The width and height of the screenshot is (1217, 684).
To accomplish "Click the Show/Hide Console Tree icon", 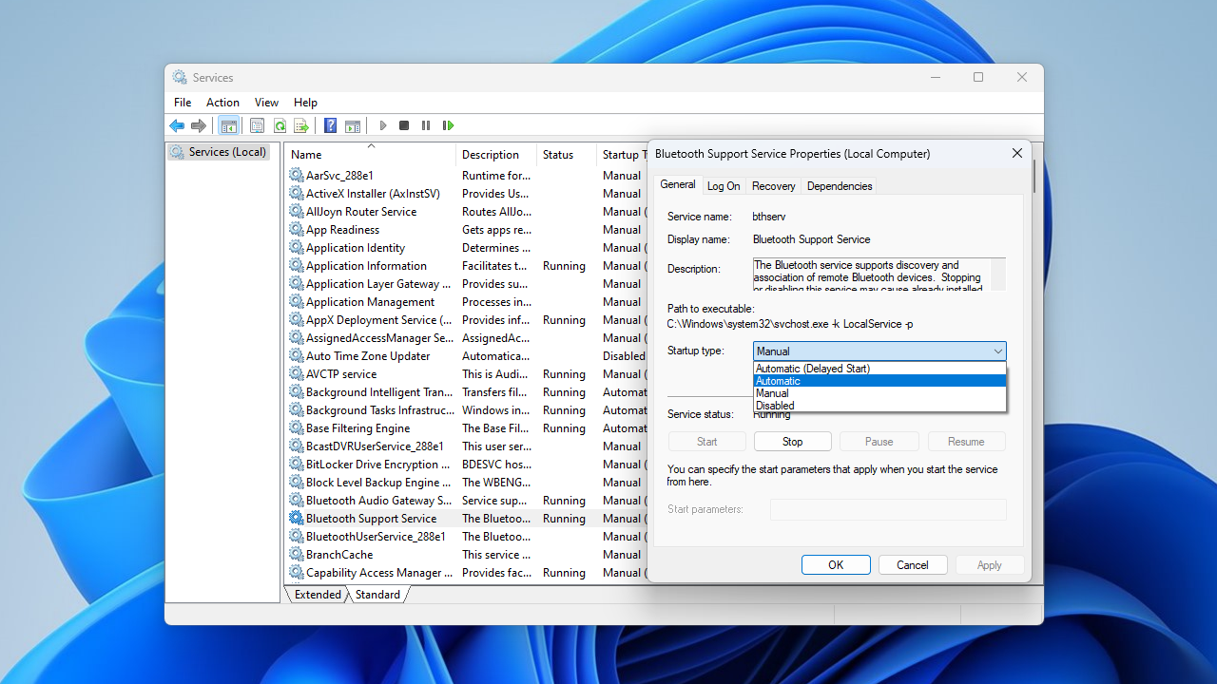I will (228, 125).
